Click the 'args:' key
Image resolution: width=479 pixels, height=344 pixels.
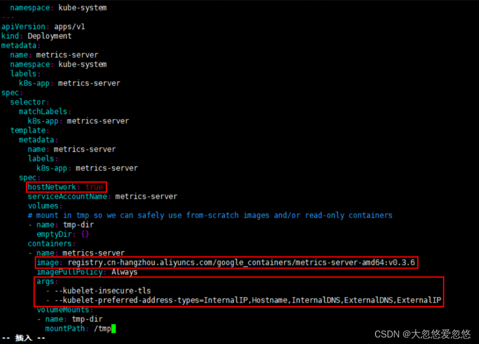(x=47, y=282)
